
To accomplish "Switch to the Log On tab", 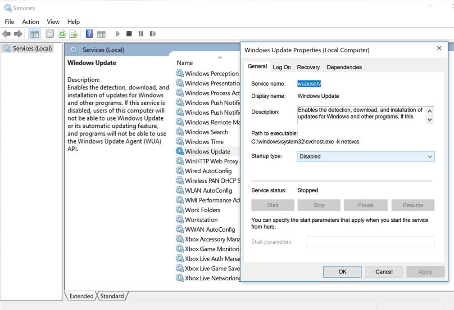I will 282,67.
